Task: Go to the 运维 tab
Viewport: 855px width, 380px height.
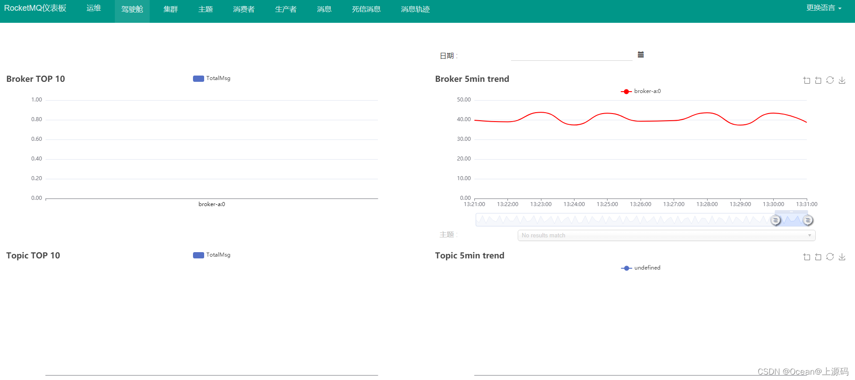Action: point(94,8)
